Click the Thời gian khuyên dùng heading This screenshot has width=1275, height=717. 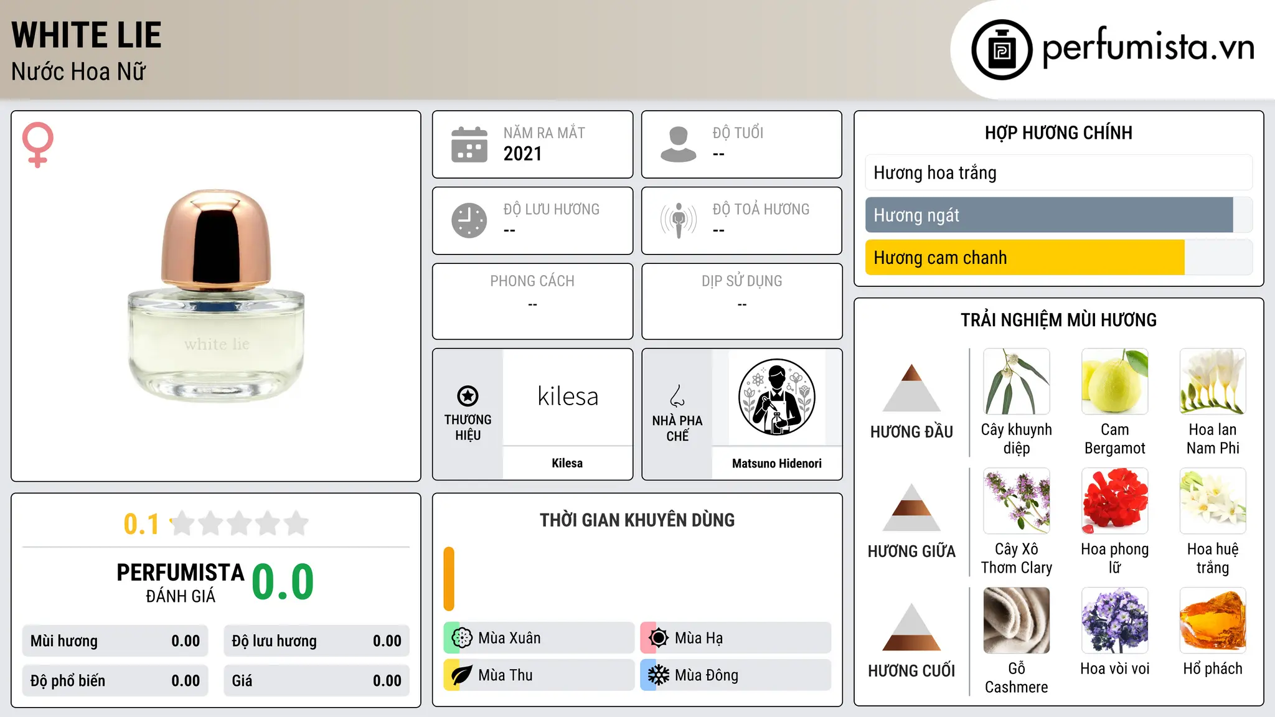point(637,520)
